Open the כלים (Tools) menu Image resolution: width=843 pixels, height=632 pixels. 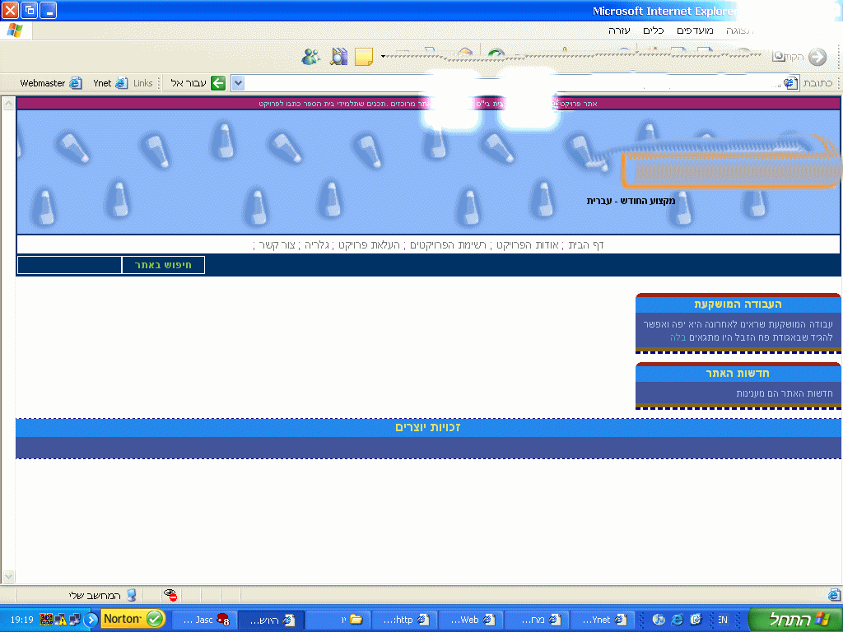point(653,30)
